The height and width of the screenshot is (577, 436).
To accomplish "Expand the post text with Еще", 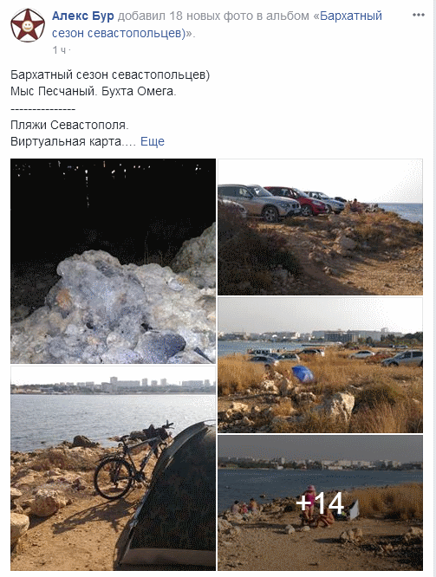I will [x=153, y=141].
